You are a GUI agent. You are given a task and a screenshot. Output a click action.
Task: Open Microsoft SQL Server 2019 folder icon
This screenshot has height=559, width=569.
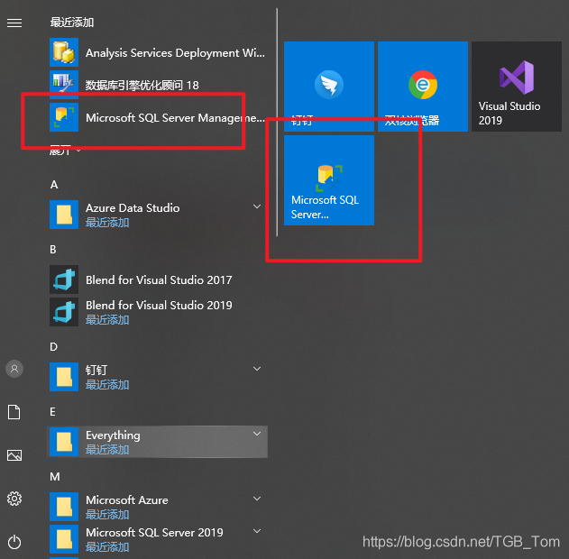pos(64,539)
